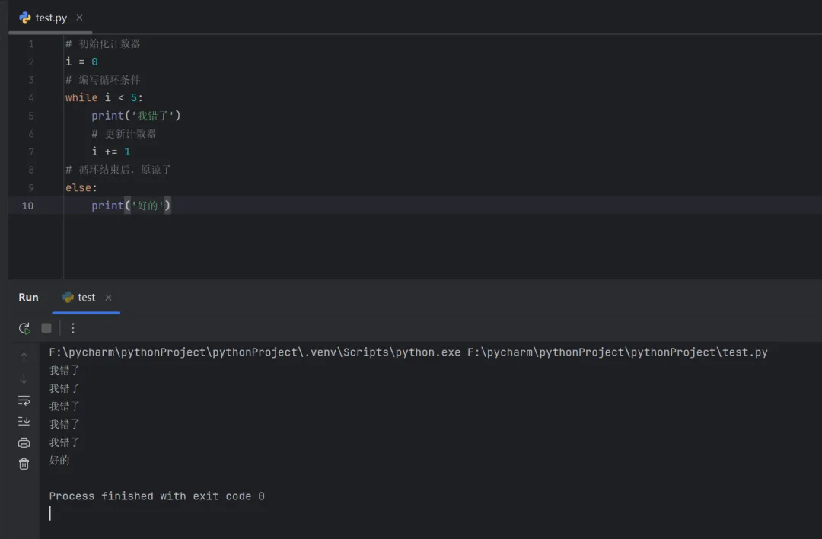Close the test run tab
Screen dimensions: 822x539
(108, 298)
